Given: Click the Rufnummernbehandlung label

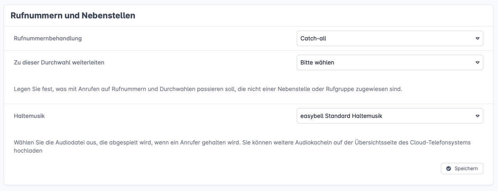Looking at the screenshot, I should [47, 39].
